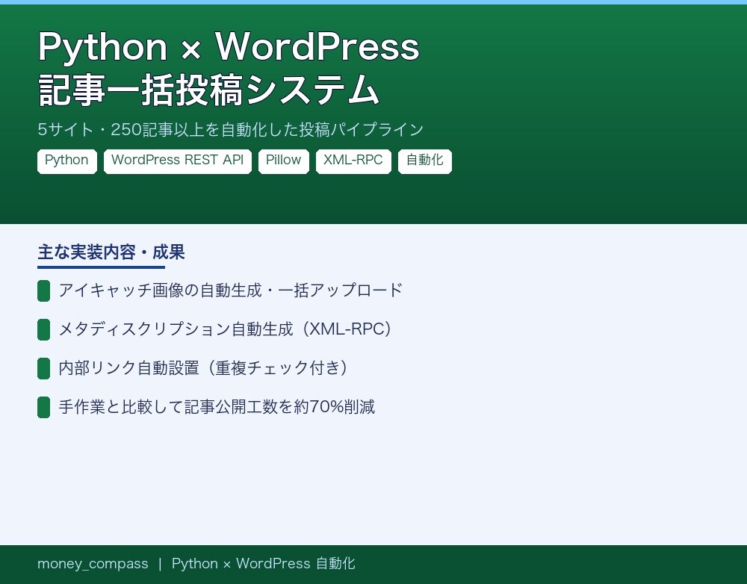Click the 自動化 tag badge
747x584 pixels.
(x=425, y=161)
